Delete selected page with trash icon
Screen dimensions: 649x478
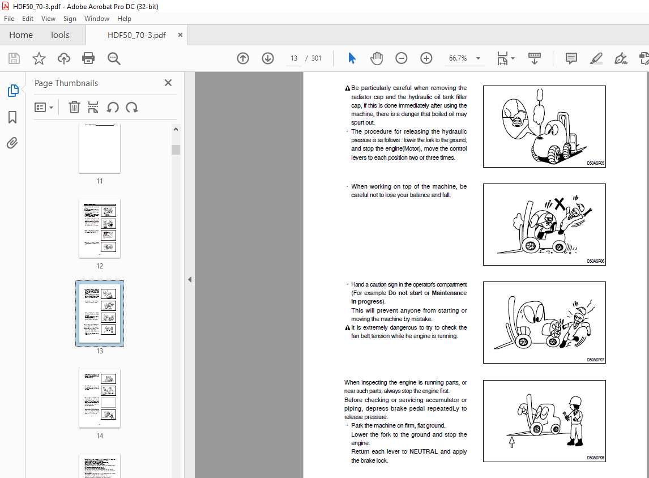pos(74,107)
